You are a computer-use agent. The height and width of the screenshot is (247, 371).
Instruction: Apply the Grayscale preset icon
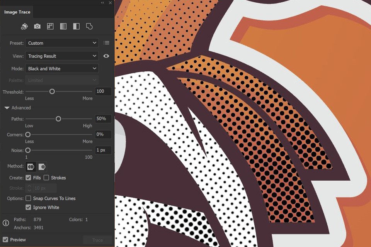(x=63, y=26)
